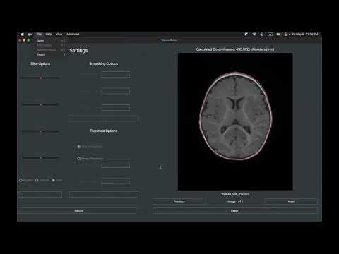Screen dimensions: 339x254
Task: Click the Previous image button
Action: [179, 202]
